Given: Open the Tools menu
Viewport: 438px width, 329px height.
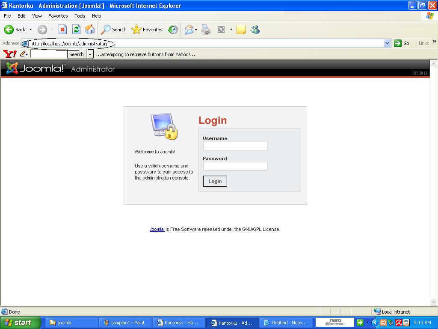Looking at the screenshot, I should coord(80,16).
